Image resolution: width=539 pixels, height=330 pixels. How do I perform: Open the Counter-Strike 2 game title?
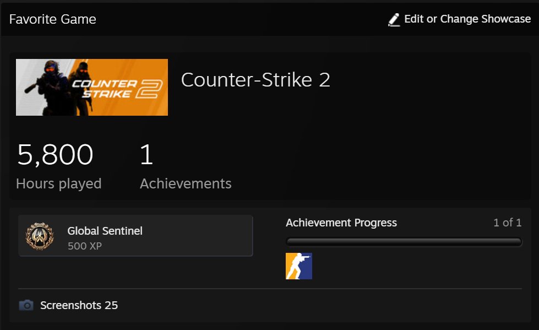(x=255, y=80)
